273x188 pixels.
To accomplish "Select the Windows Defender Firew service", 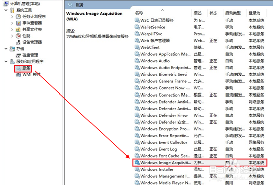I will tap(164, 115).
